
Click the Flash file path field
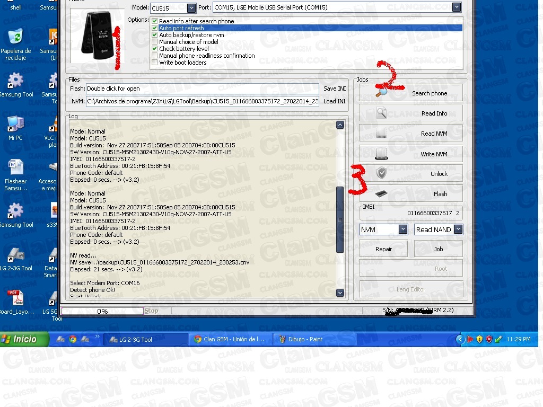coord(202,89)
